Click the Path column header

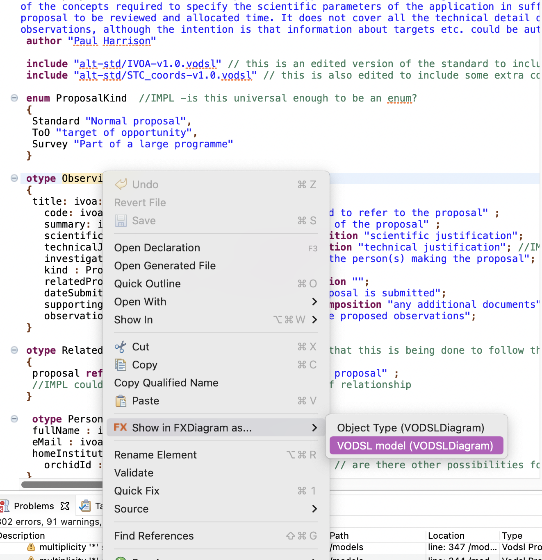(339, 535)
